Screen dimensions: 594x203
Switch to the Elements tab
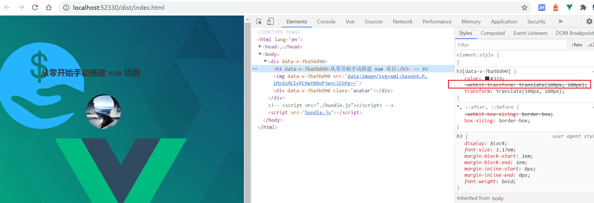[x=297, y=22]
